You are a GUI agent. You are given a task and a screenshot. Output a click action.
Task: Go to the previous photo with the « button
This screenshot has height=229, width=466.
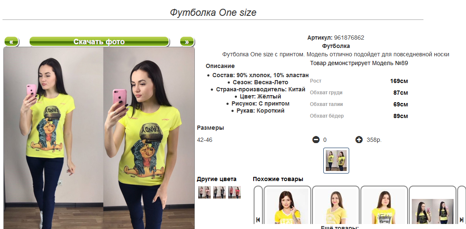[11, 42]
